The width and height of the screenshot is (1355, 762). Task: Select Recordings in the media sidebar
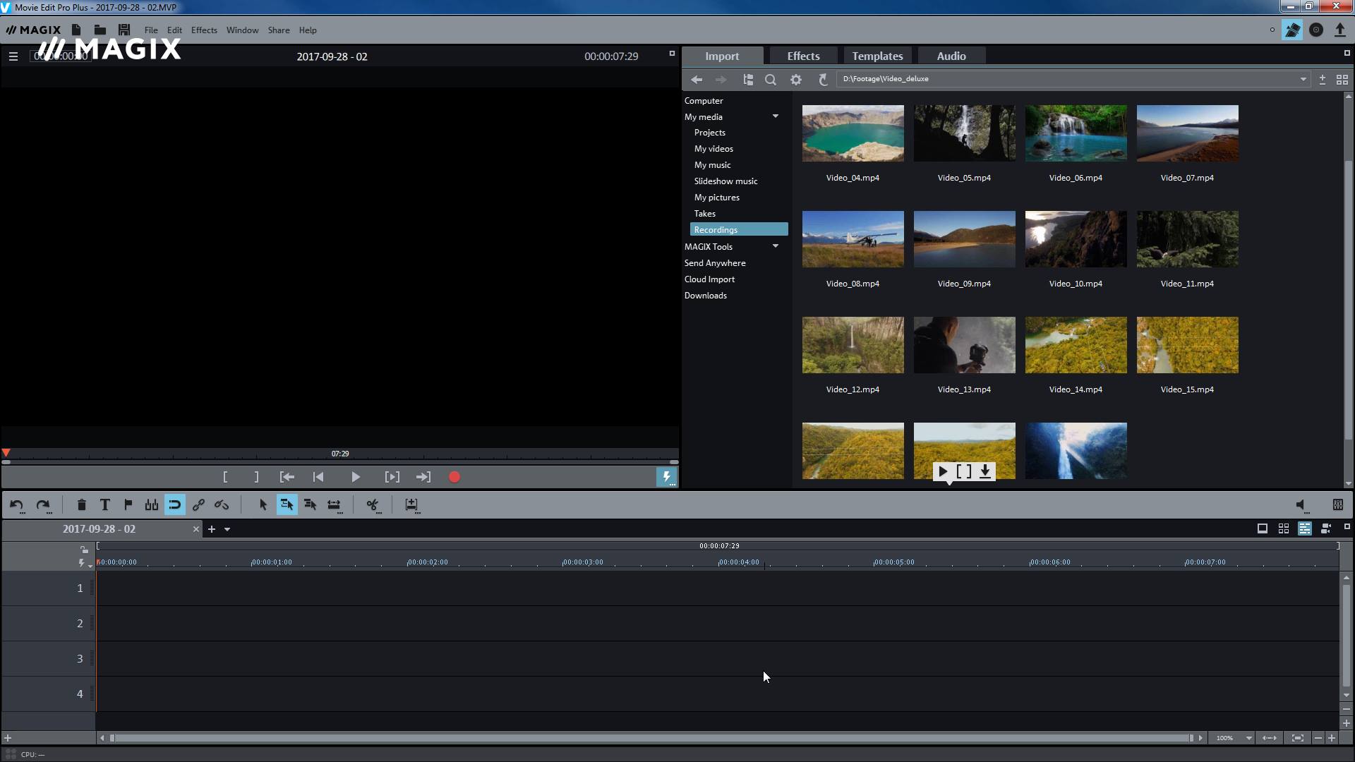[x=716, y=229]
